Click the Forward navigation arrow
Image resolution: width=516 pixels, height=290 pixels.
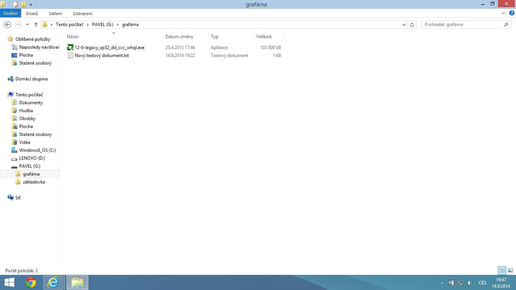(18, 25)
